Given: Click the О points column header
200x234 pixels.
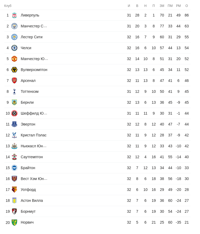Looking at the screenshot, I should click(x=187, y=6).
